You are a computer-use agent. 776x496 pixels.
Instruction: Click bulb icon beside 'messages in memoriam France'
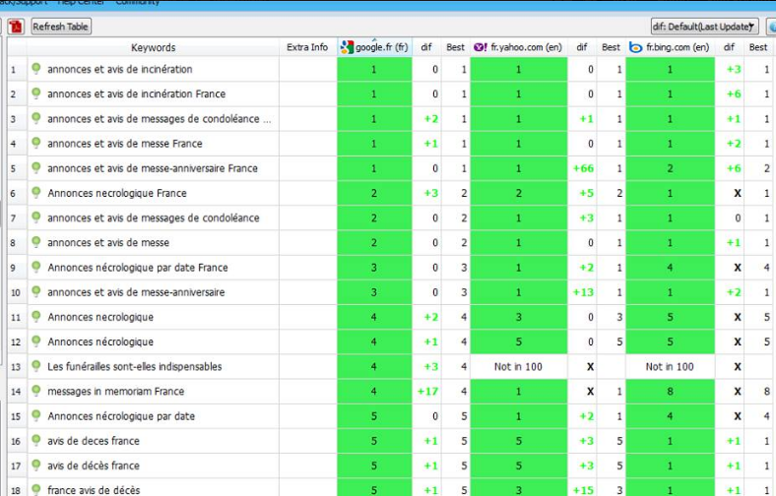click(x=36, y=391)
